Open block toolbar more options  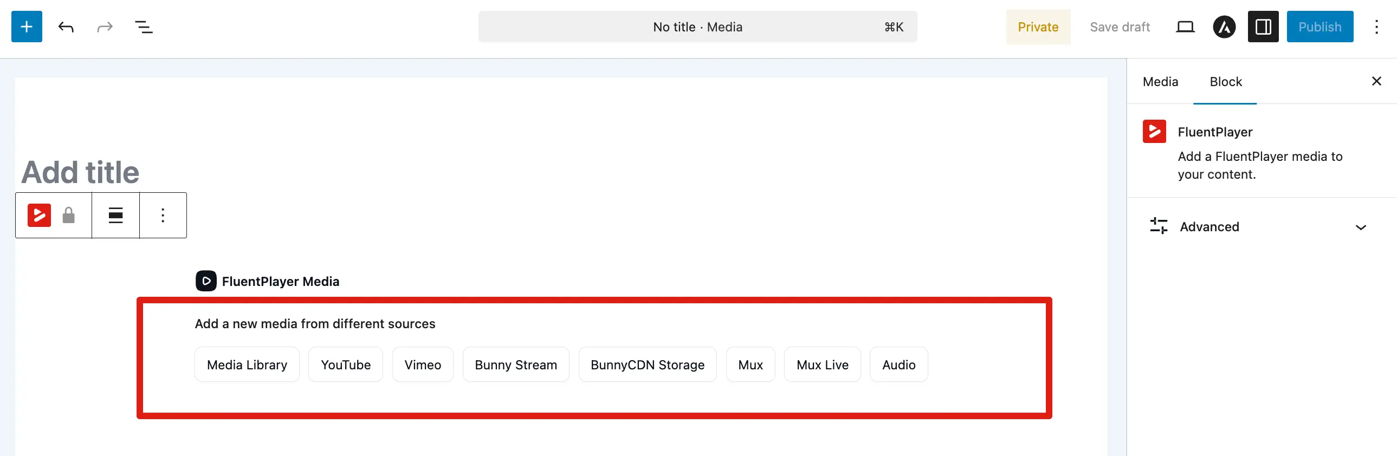[x=163, y=215]
